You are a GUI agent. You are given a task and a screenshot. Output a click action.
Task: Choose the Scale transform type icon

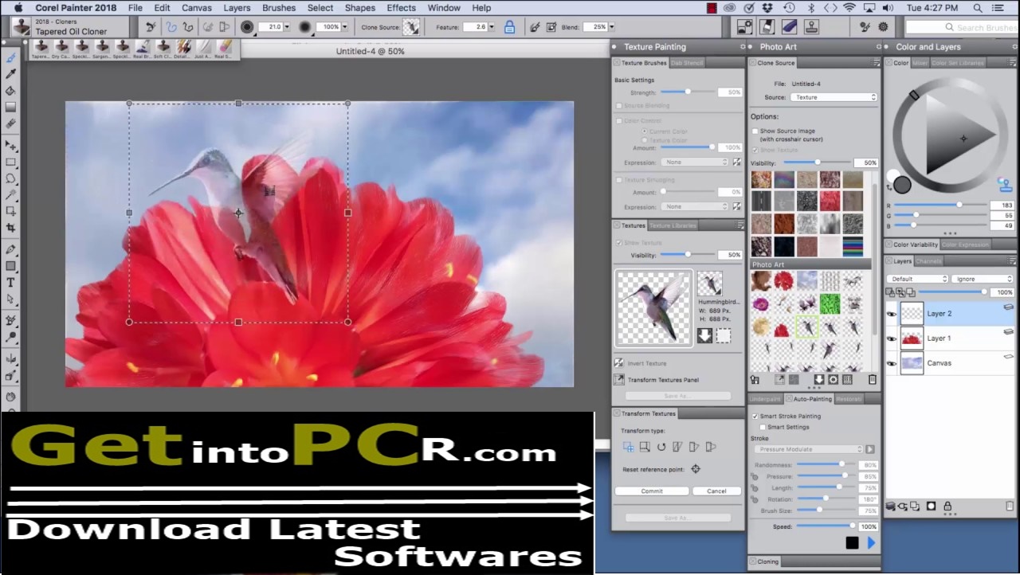(645, 448)
